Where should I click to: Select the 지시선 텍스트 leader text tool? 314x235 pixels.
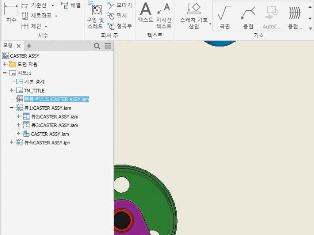click(x=164, y=16)
